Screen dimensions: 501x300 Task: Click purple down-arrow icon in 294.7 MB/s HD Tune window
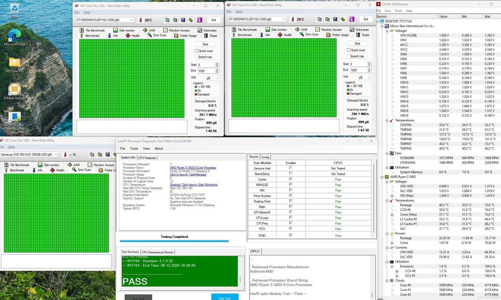[x=352, y=19]
